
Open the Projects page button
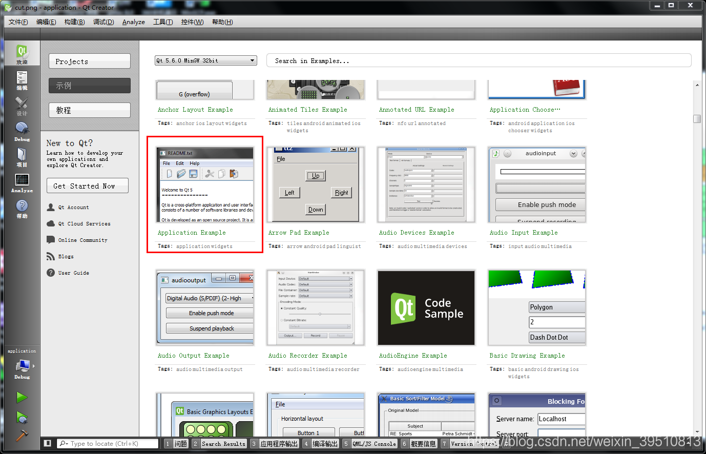(x=90, y=61)
